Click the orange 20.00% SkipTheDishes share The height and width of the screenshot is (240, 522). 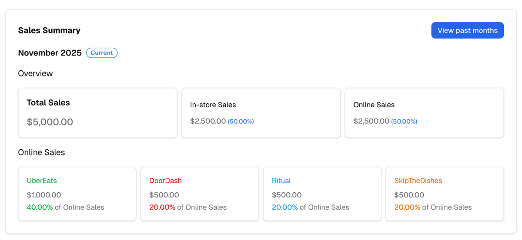coord(408,207)
